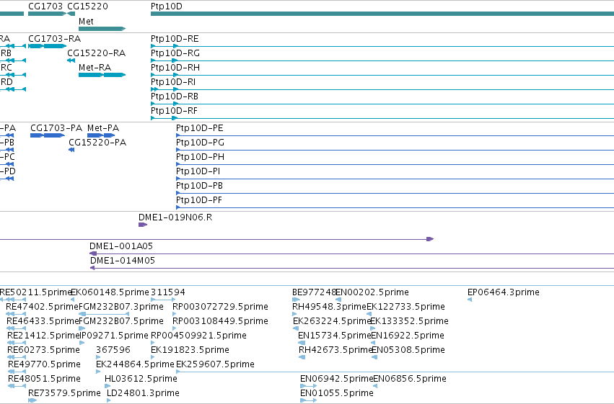614x404 pixels.
Task: Click EK133352.5prime label
Action: pos(410,321)
